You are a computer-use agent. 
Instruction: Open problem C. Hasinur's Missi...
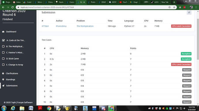15,52
